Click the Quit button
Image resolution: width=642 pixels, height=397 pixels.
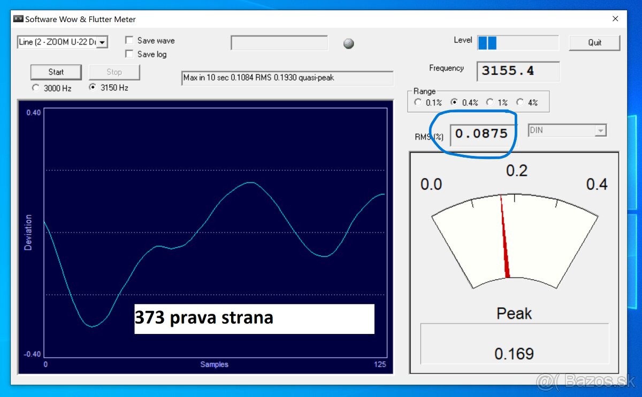click(x=594, y=43)
